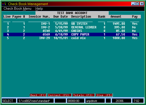Click the Check Book Management app icon
146x105 pixels.
[4, 4]
